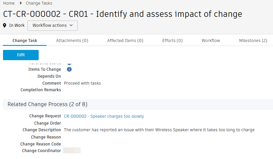
Task: Open the Workflow actions dropdown
Action: pos(53,25)
